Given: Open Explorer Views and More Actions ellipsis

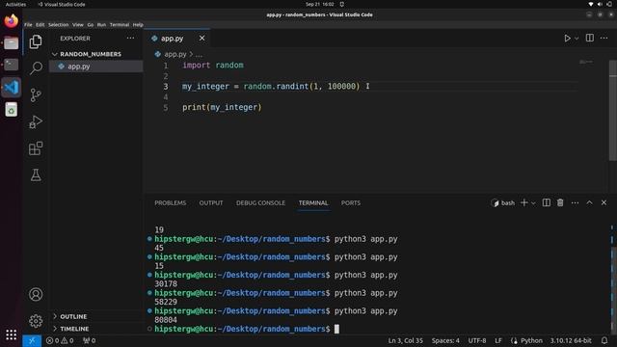Looking at the screenshot, I should click(130, 39).
